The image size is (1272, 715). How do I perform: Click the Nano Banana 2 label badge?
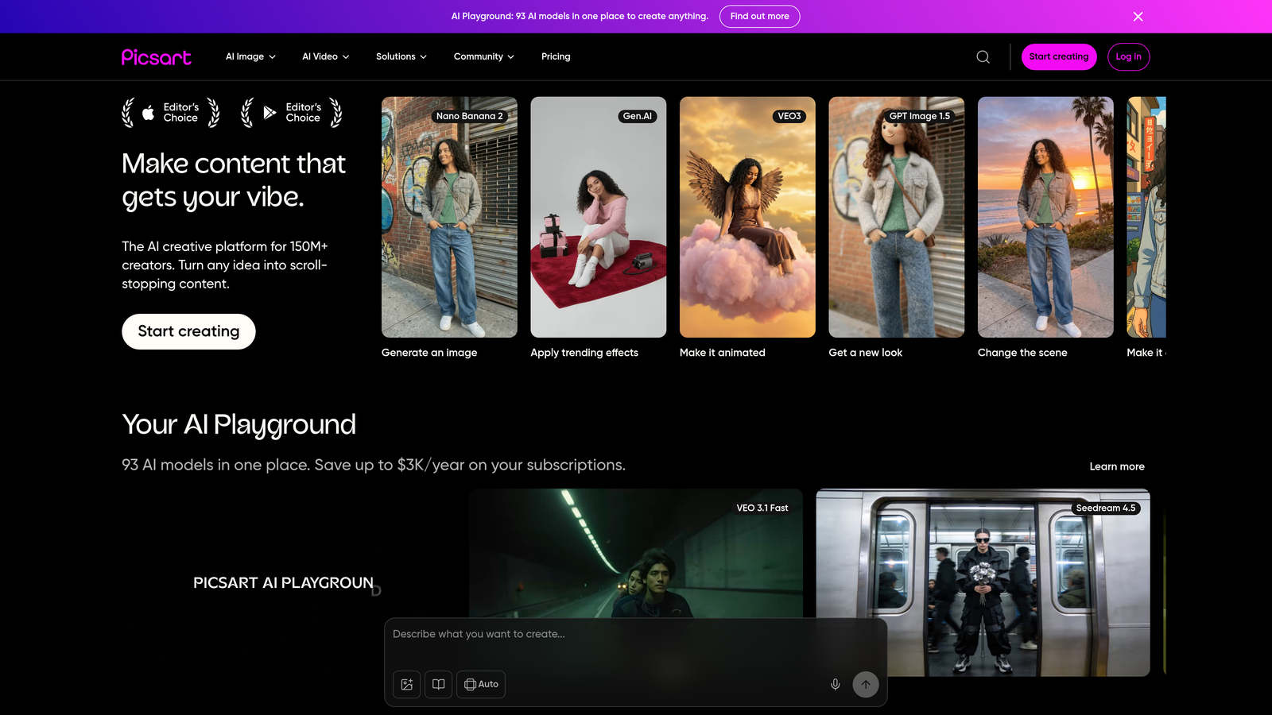click(469, 116)
